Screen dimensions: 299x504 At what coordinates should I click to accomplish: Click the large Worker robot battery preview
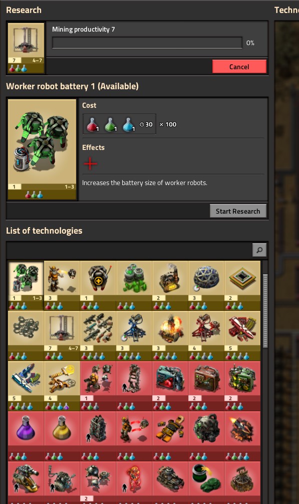[42, 149]
